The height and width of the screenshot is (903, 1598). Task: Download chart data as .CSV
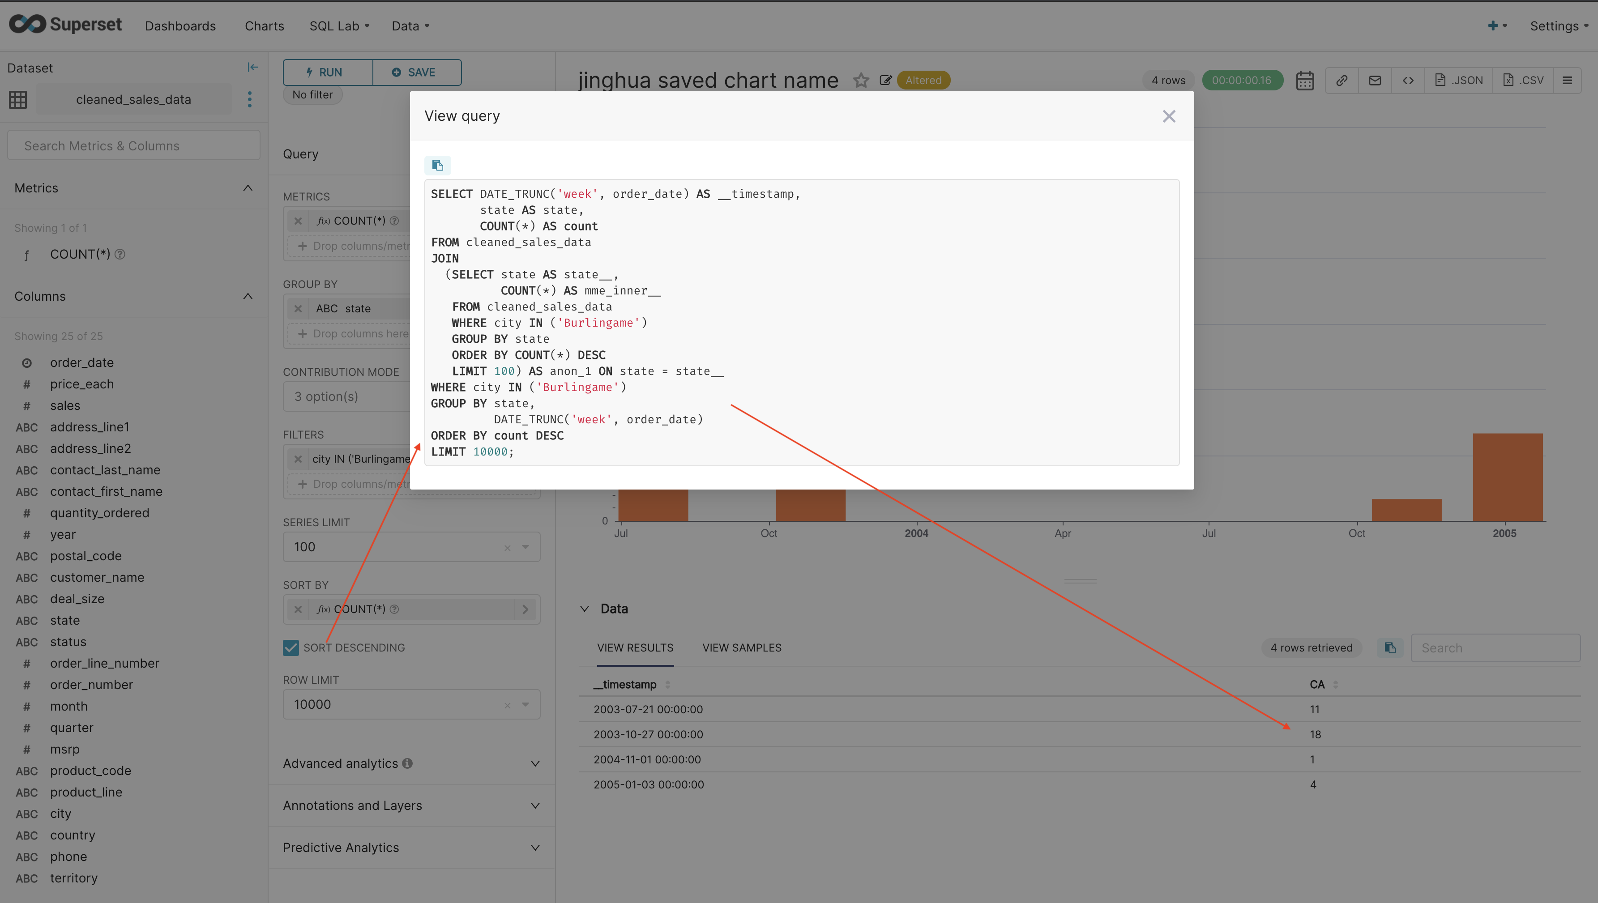click(x=1524, y=80)
